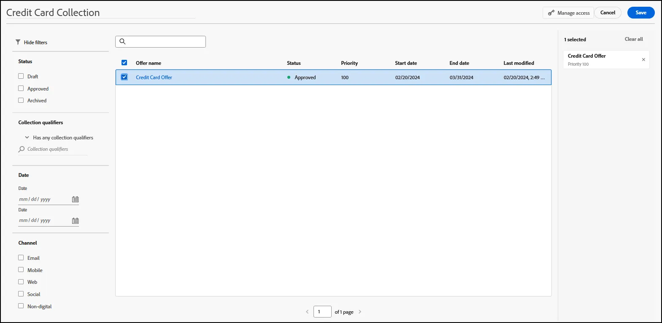
Task: Check the Social channel filter
Action: click(21, 294)
